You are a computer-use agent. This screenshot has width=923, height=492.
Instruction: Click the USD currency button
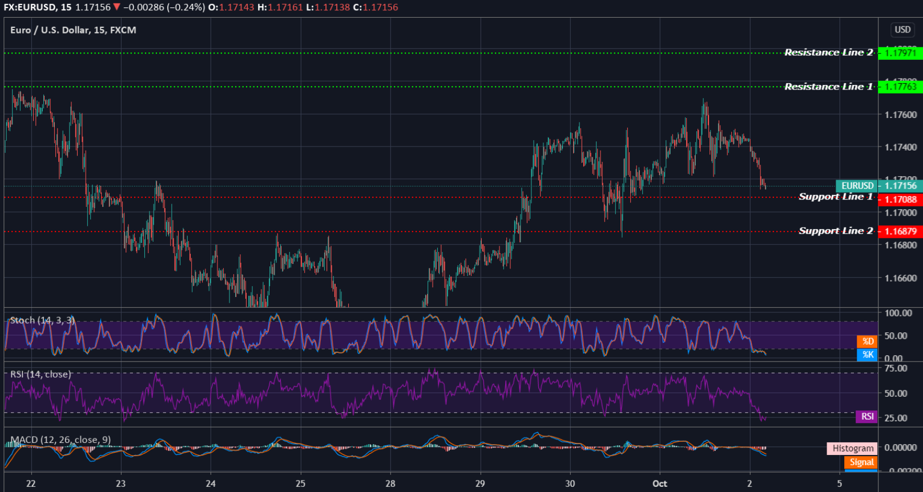pyautogui.click(x=902, y=30)
